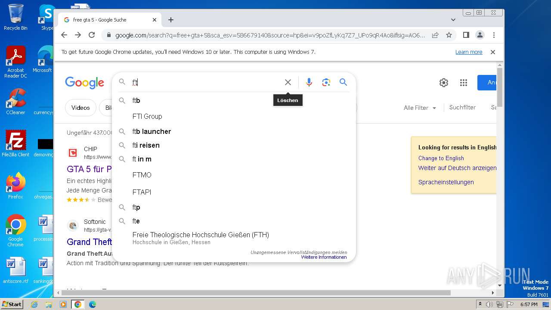Screen dimensions: 551x310
Task: Clear search text with the X icon
Action: pyautogui.click(x=288, y=82)
